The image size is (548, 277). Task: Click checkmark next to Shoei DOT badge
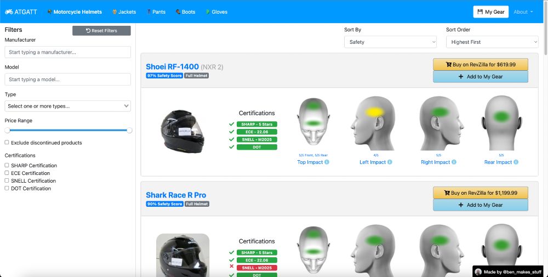(231, 147)
